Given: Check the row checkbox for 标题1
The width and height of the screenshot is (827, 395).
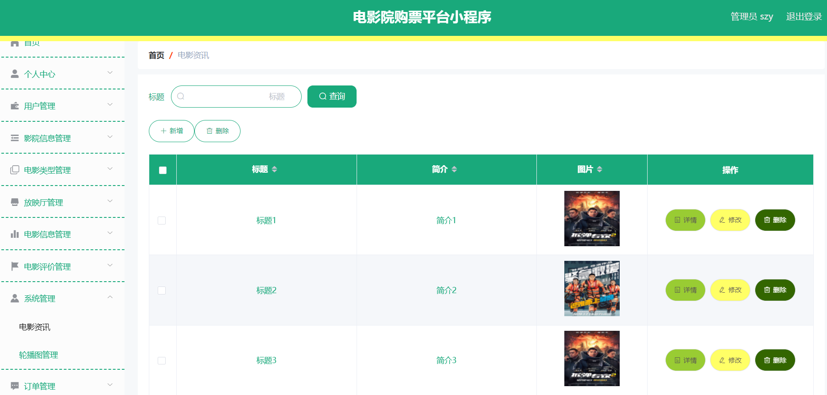Looking at the screenshot, I should tap(162, 221).
